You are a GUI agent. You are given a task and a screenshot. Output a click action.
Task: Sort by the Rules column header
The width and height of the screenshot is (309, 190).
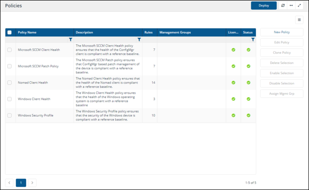(x=148, y=33)
